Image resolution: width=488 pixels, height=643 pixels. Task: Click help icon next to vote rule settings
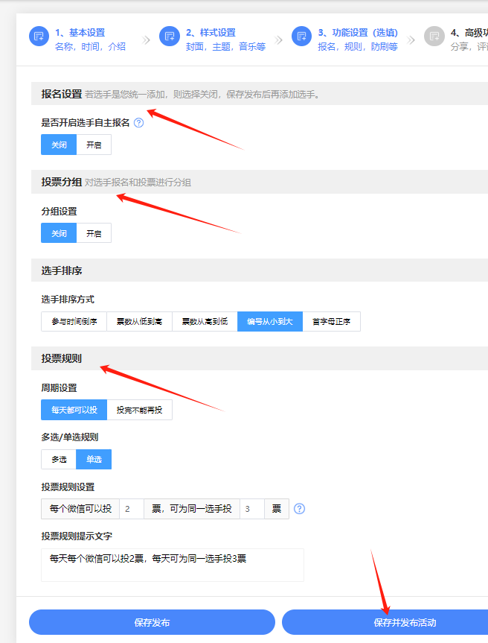pyautogui.click(x=300, y=509)
